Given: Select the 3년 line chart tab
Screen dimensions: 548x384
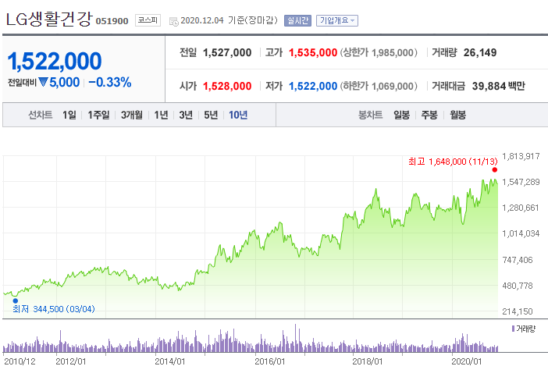Looking at the screenshot, I should 186,115.
